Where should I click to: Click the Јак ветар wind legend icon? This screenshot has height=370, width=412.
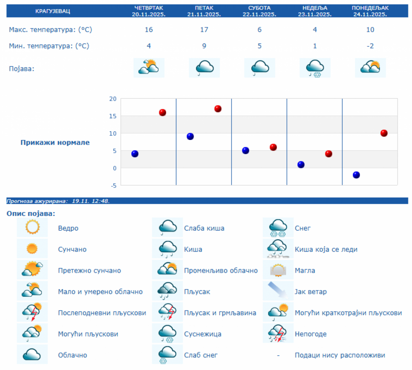(x=278, y=291)
